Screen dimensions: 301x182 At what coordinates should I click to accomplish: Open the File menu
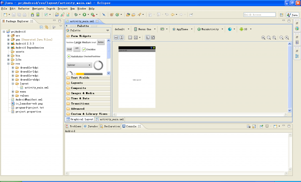[4, 9]
